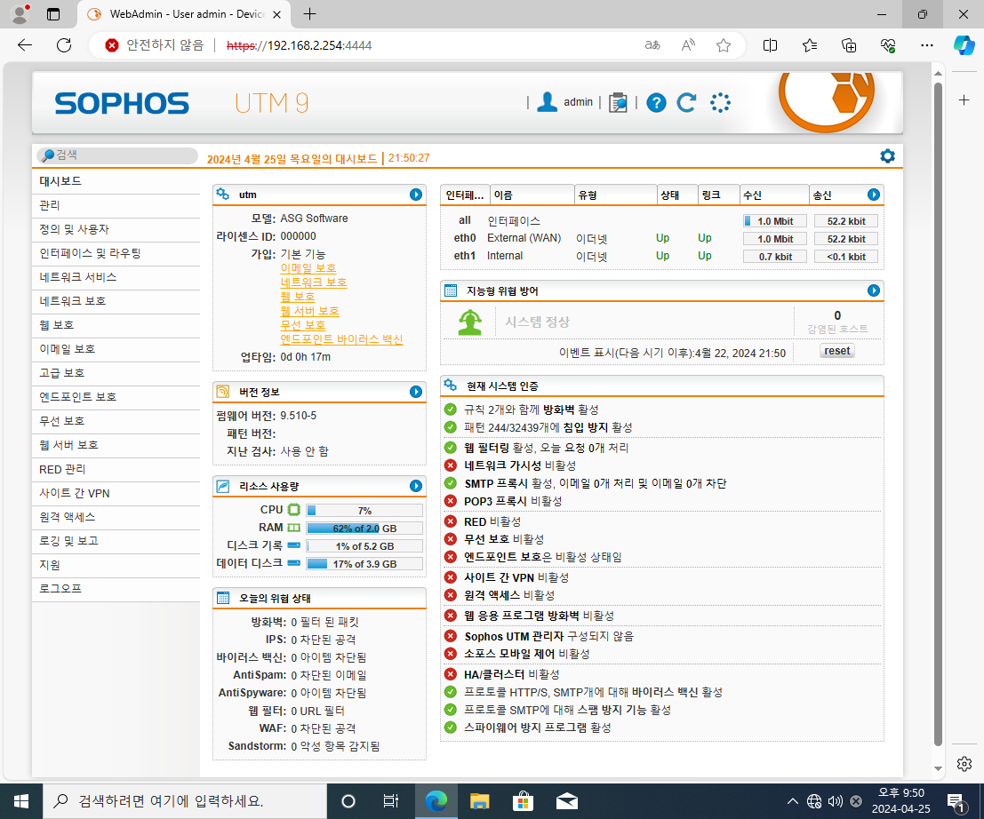Open 네트워크 보호 sidebar menu
Viewport: 984px width, 819px height.
[116, 301]
